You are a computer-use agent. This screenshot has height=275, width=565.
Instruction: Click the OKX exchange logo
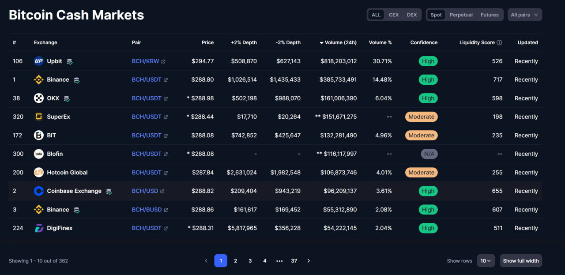coord(39,98)
